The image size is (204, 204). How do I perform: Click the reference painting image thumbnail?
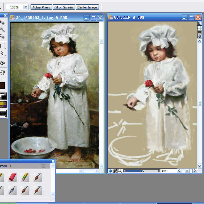pyautogui.click(x=54, y=95)
